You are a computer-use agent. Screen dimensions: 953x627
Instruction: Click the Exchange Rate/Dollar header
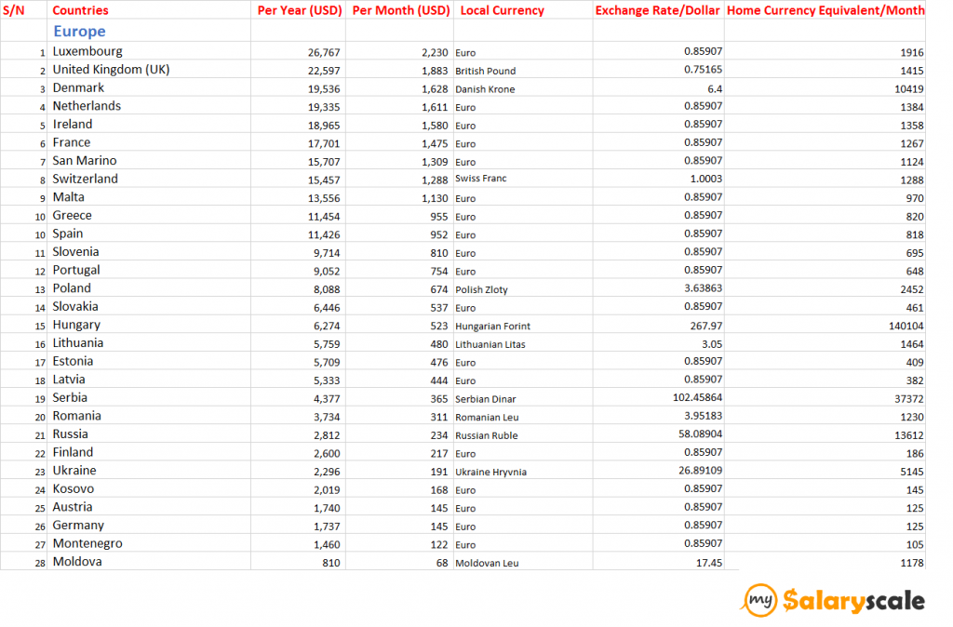point(658,10)
